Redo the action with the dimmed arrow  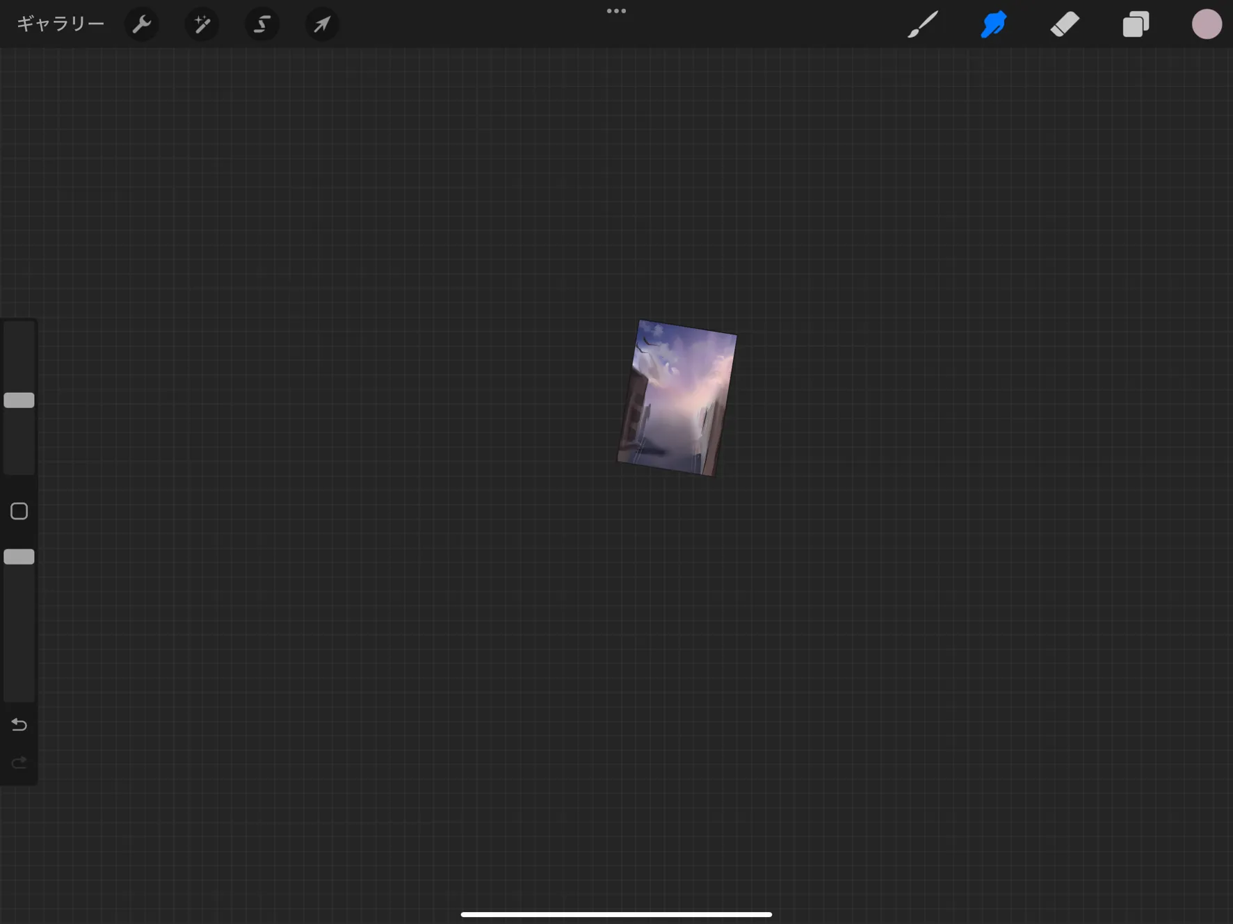pyautogui.click(x=19, y=763)
